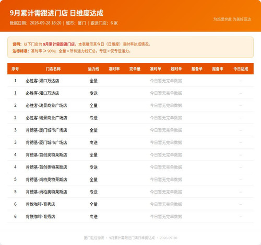Select the 说明 line in the note box
Image resolution: width=261 pixels, height=245 pixels.
coord(81,44)
